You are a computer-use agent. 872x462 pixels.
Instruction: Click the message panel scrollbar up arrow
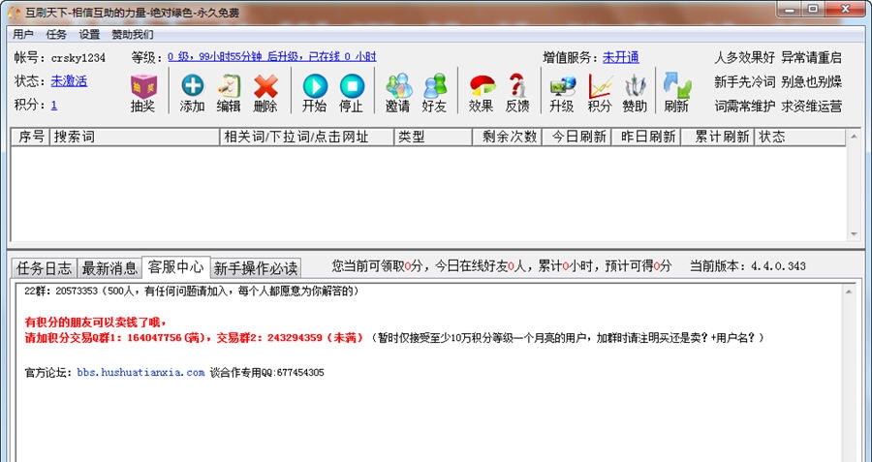[849, 292]
